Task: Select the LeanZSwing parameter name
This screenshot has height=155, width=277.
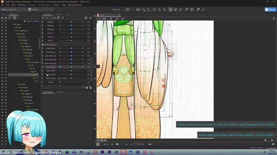Action: (x=51, y=52)
